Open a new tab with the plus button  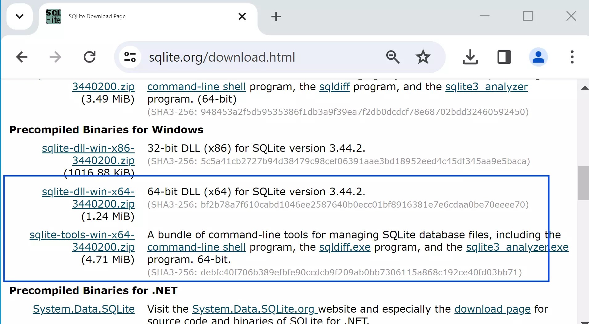[x=276, y=17]
